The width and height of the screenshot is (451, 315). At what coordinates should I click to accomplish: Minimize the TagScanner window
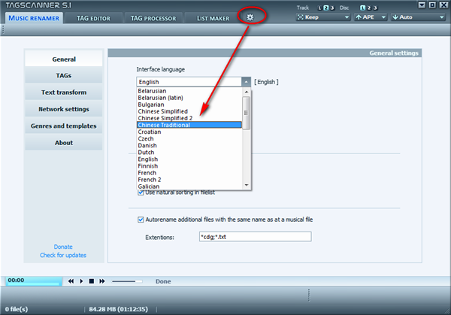coord(422,5)
